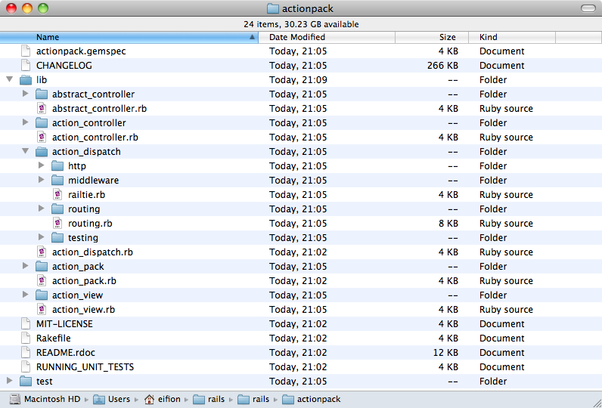The image size is (602, 408).
Task: Collapse the lib folder disclosure triangle
Action: click(x=10, y=79)
